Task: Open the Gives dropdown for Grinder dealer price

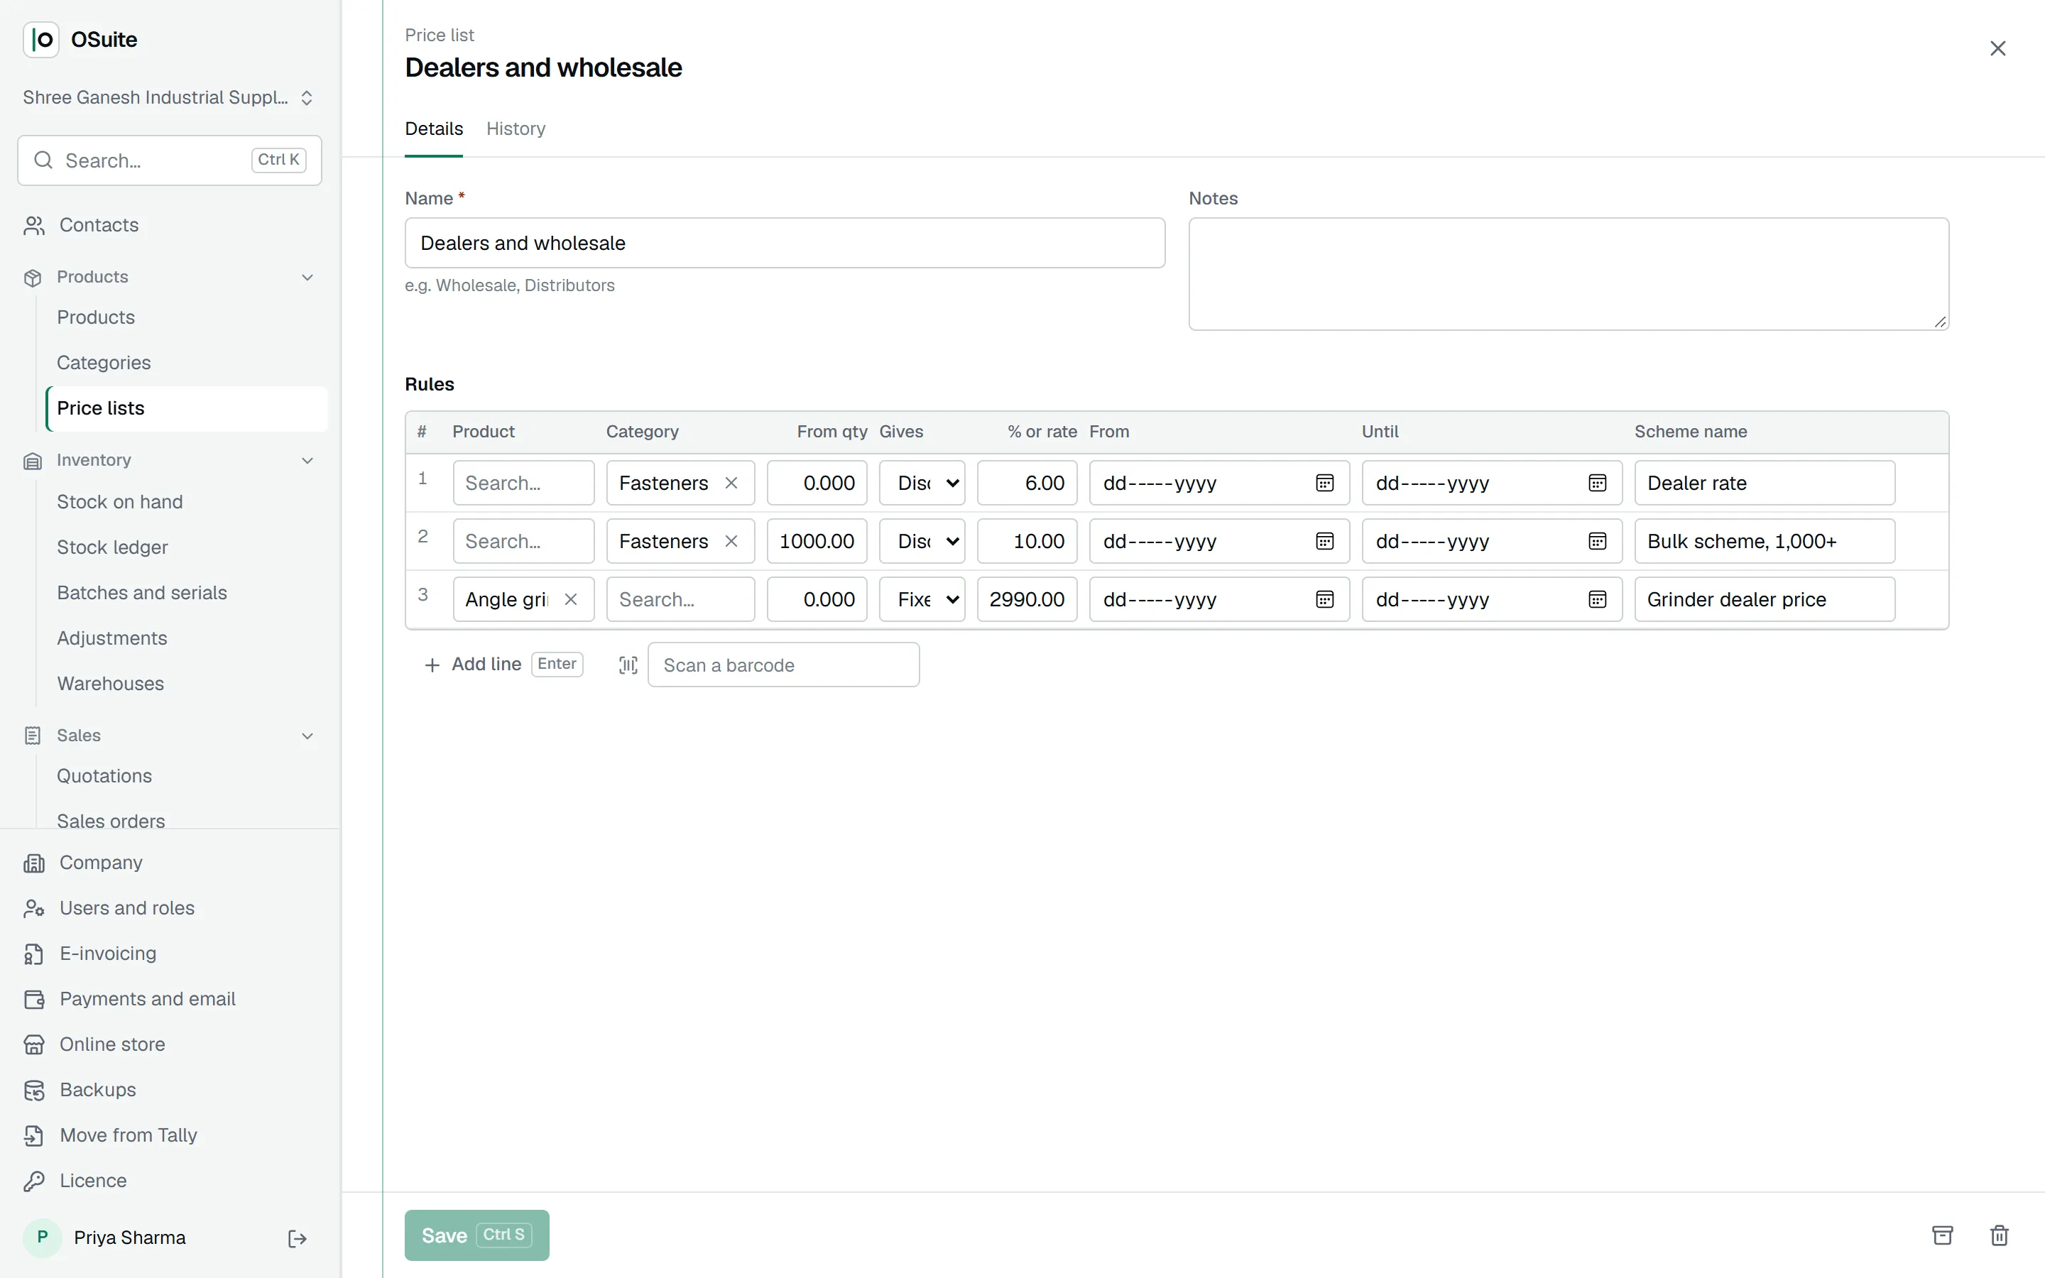Action: [922, 599]
